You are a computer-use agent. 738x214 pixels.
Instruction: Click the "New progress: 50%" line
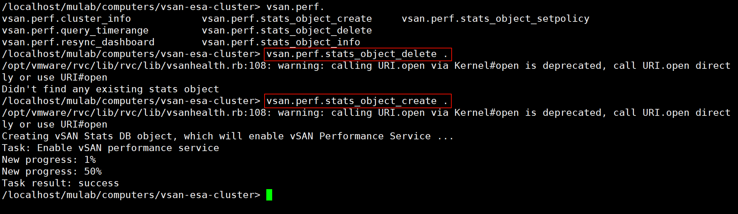click(52, 171)
